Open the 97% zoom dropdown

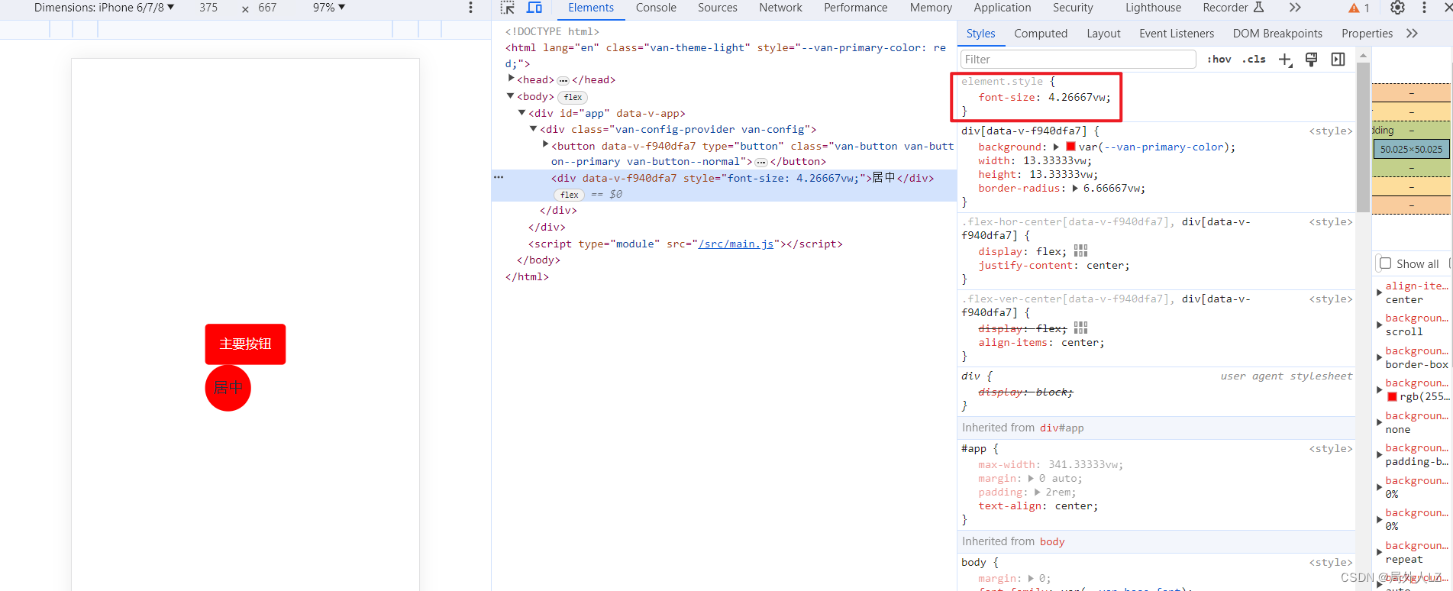click(x=329, y=8)
